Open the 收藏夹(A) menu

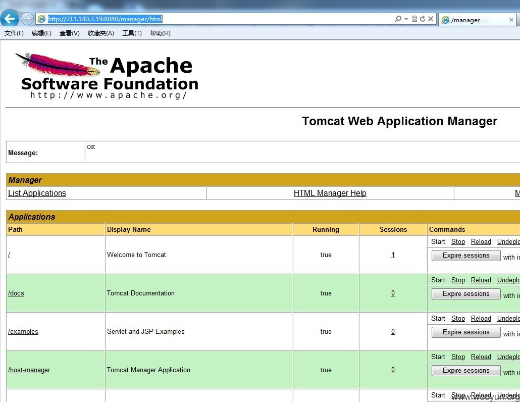(101, 33)
